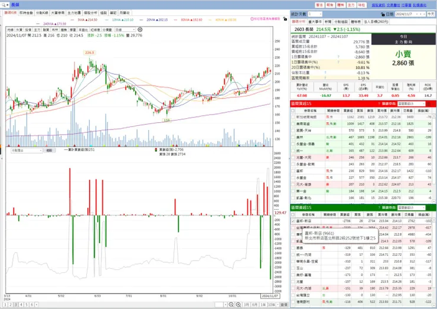The height and width of the screenshot is (309, 437).
Task: Switch to the 分點K線 tab
Action: (x=42, y=13)
